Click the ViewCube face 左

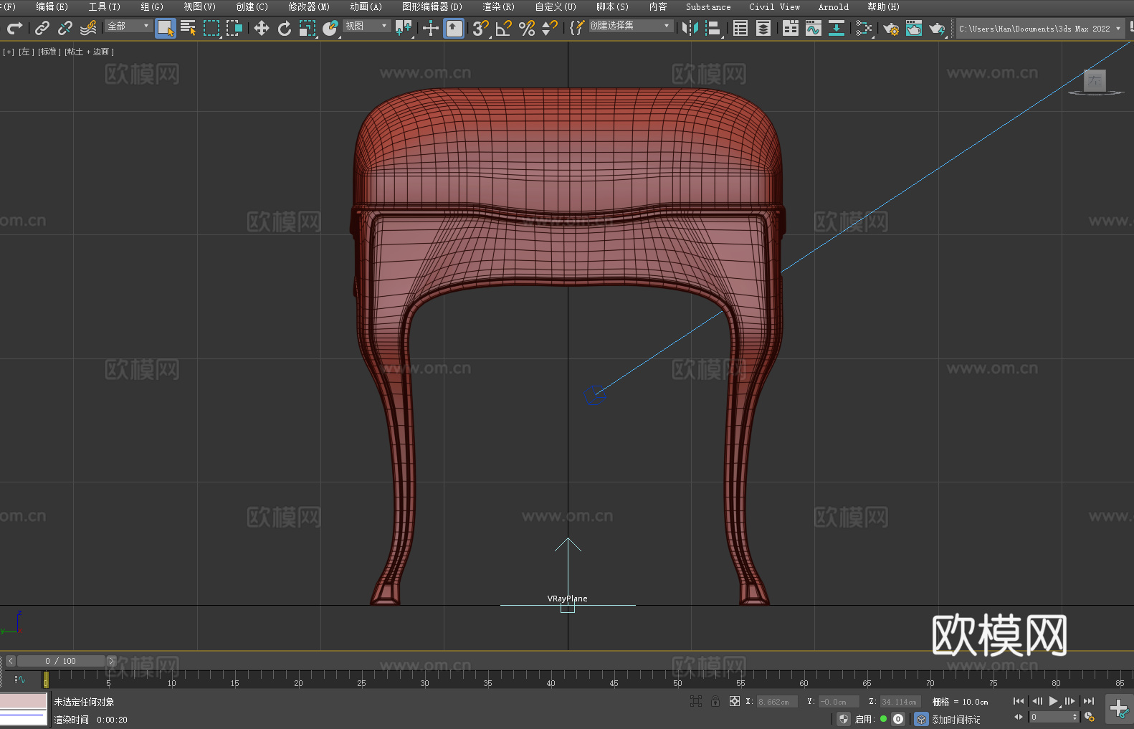coord(1095,80)
